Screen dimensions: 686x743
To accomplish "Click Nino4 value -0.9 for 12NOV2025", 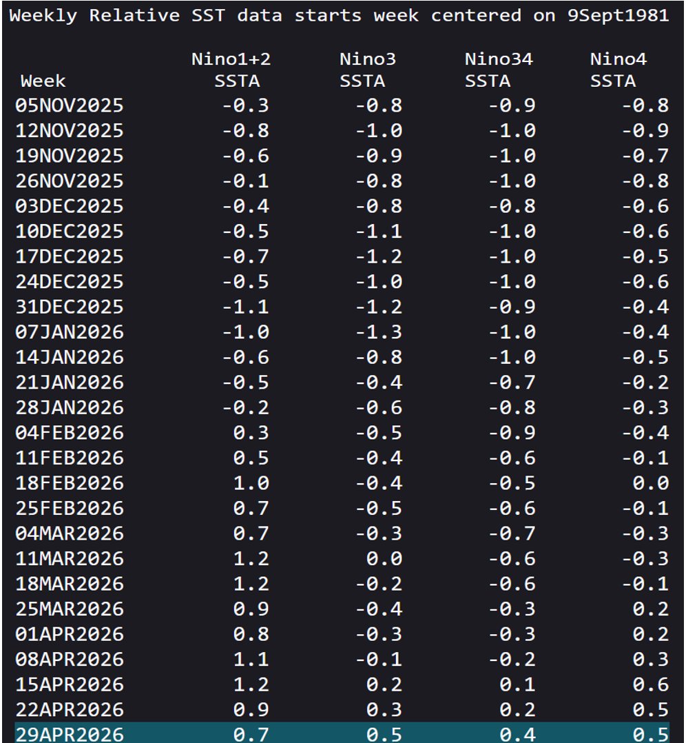I will (x=646, y=130).
